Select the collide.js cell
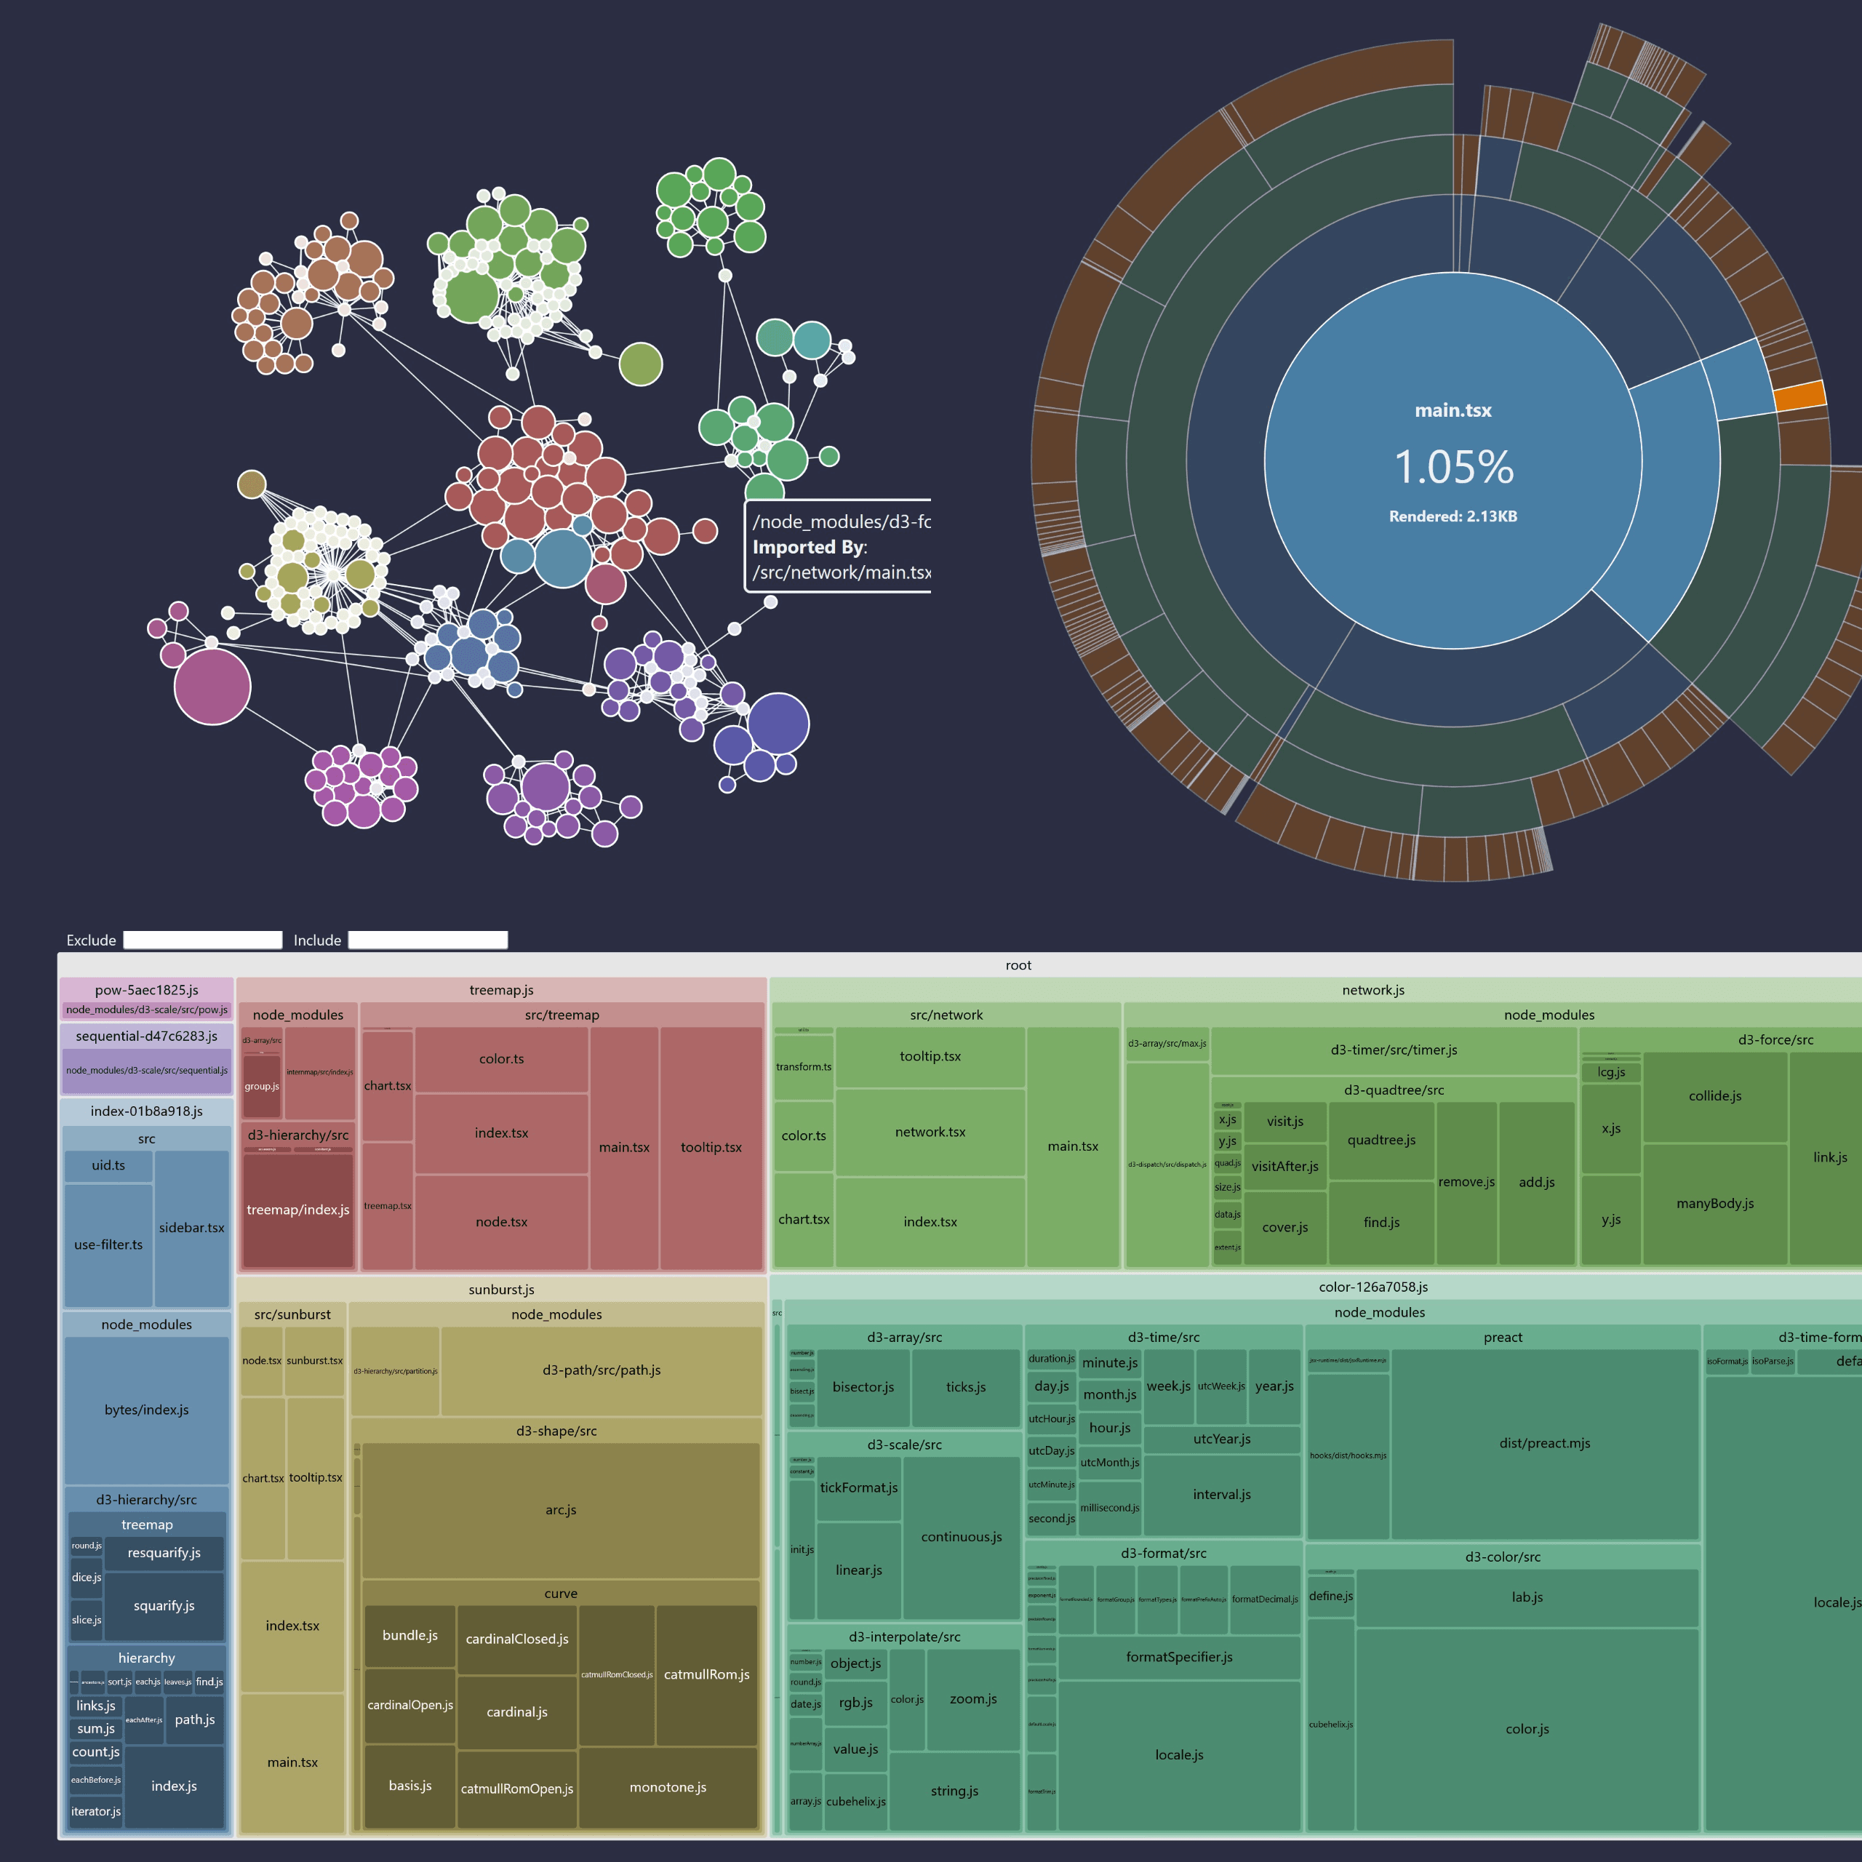 point(1714,1096)
